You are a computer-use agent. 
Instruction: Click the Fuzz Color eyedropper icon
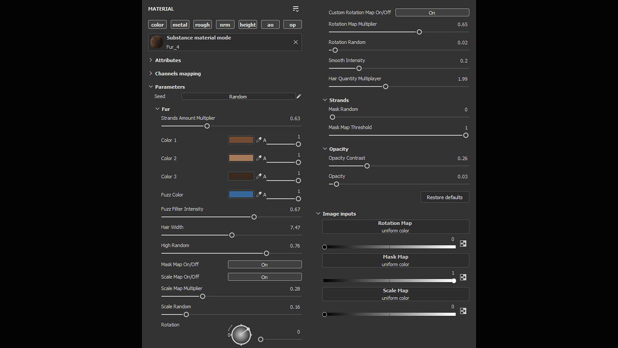pos(259,194)
